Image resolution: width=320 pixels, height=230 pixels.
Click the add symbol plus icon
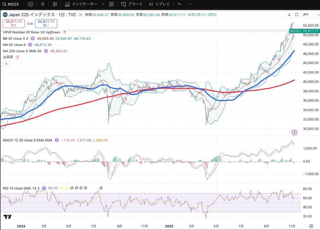tap(30, 4)
